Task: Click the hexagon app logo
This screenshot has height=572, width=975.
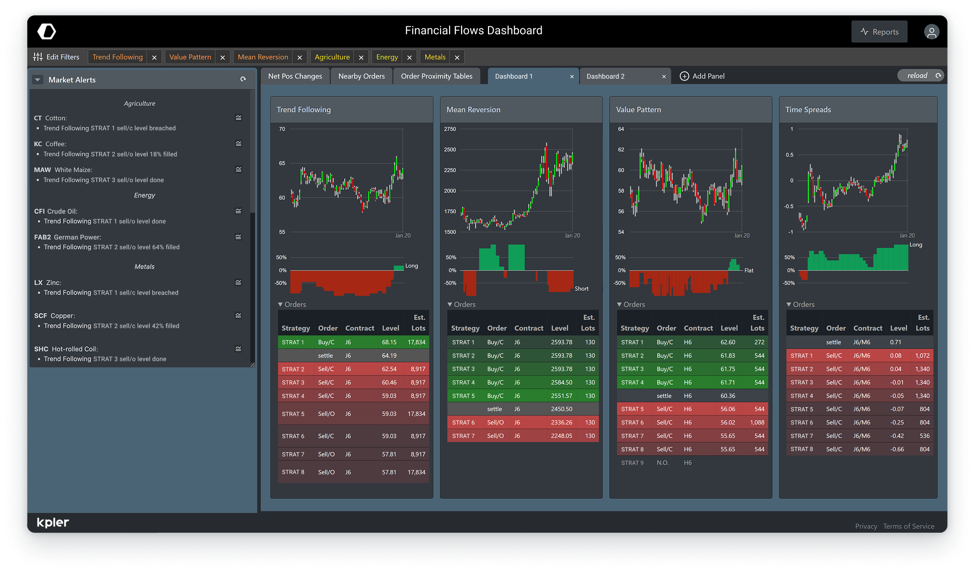Action: (x=46, y=31)
